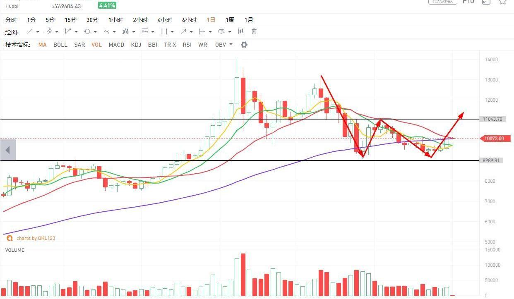Toggle the MA indicator
The height and width of the screenshot is (299, 514).
(42, 45)
